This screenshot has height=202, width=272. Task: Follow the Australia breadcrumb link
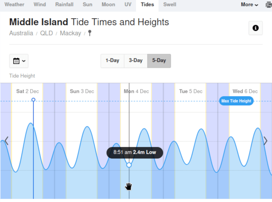(x=21, y=33)
